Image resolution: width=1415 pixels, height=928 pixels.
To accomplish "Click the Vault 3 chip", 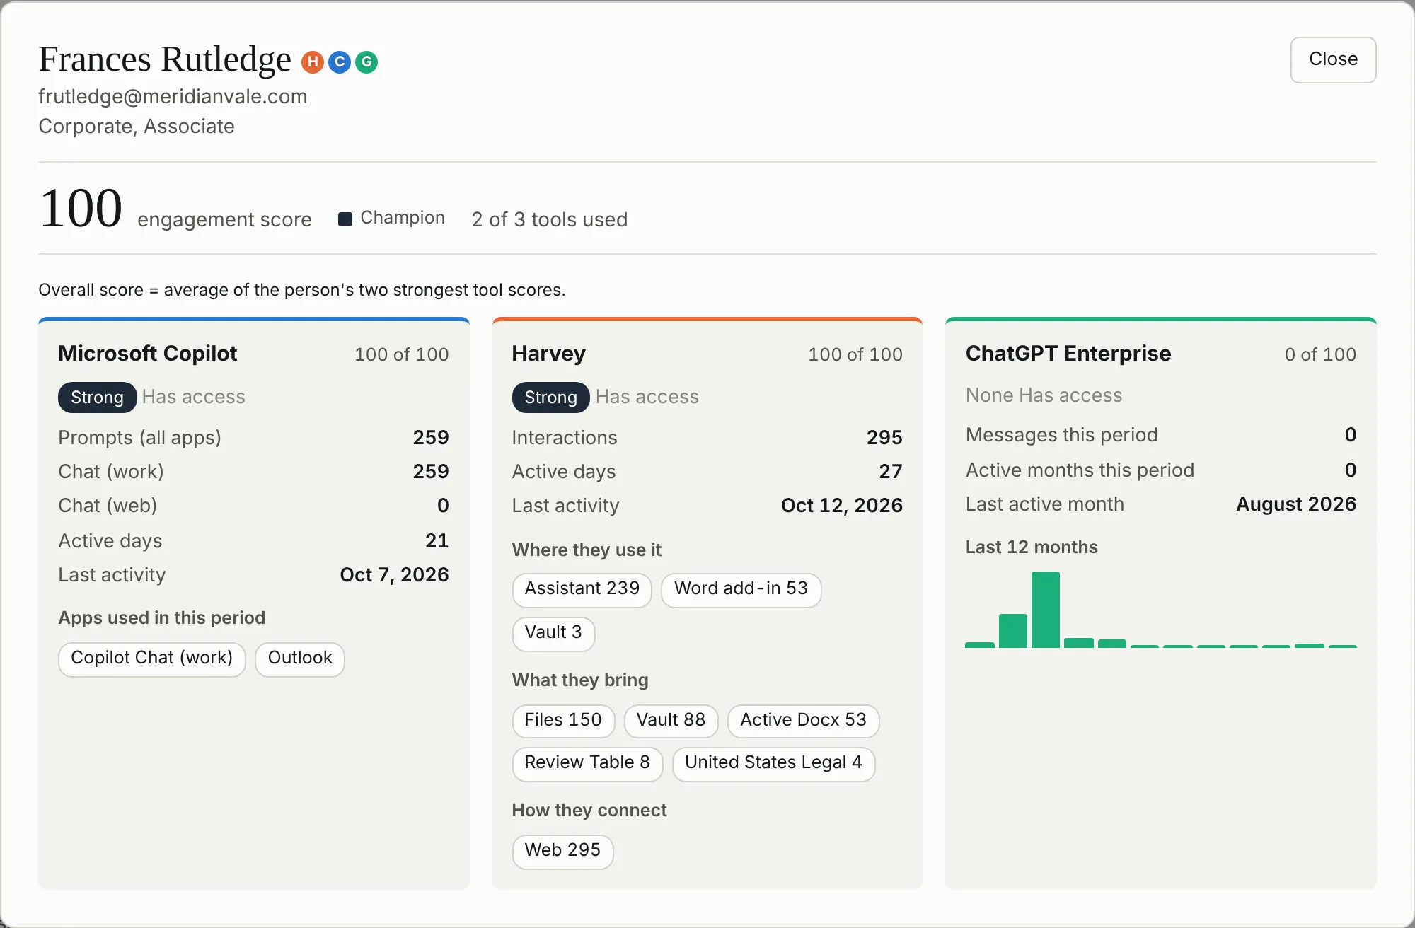I will point(553,634).
